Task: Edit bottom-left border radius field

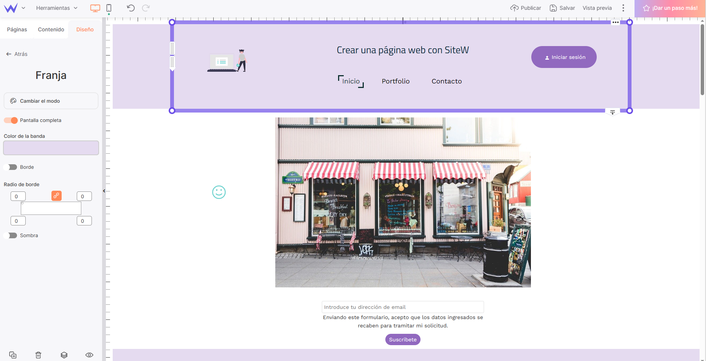Action: click(18, 221)
